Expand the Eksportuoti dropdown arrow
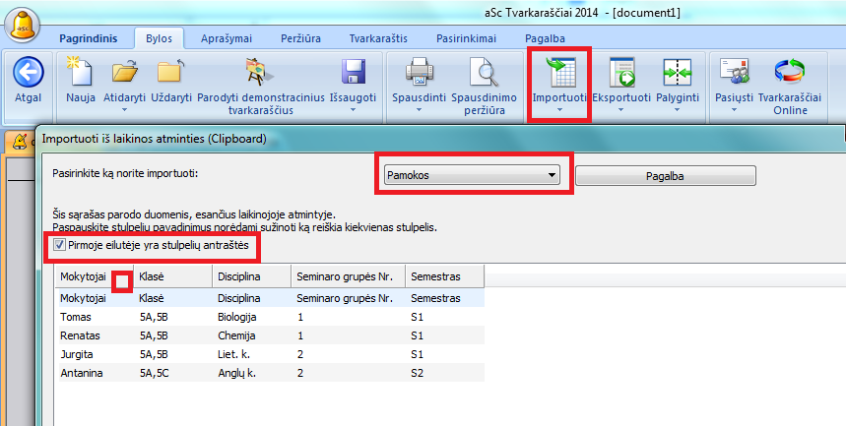This screenshot has width=846, height=426. coord(621,110)
